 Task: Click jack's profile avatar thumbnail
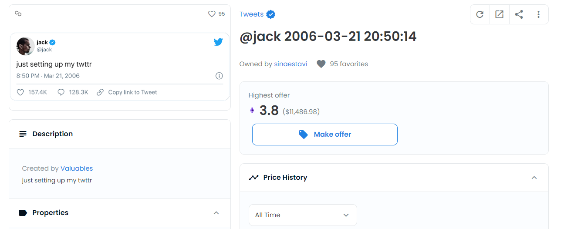(25, 46)
